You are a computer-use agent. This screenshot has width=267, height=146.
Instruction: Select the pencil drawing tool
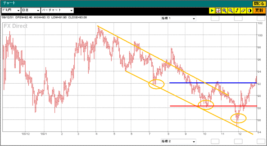coord(237,11)
